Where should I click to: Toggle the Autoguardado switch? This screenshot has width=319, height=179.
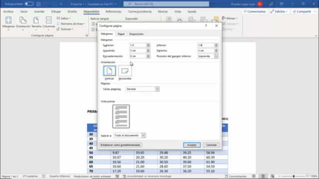coord(29,4)
